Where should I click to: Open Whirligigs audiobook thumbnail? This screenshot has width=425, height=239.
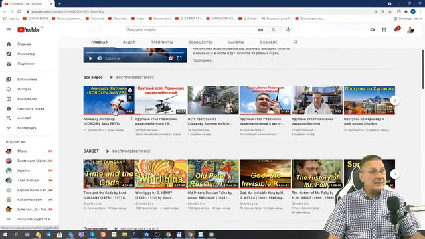point(161,174)
